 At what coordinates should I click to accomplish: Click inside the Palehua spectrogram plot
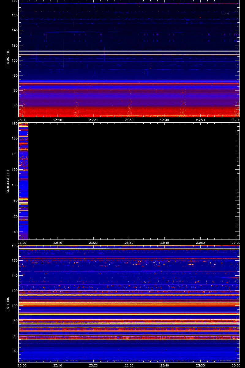pos(129,304)
